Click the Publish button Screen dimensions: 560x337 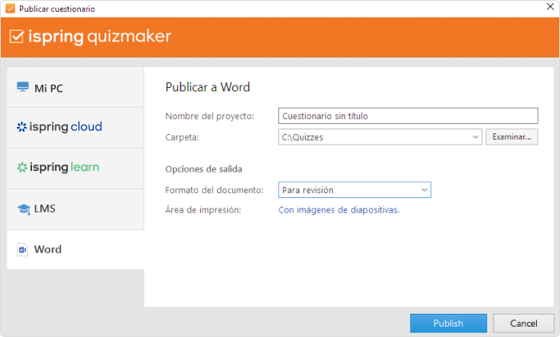pyautogui.click(x=448, y=323)
